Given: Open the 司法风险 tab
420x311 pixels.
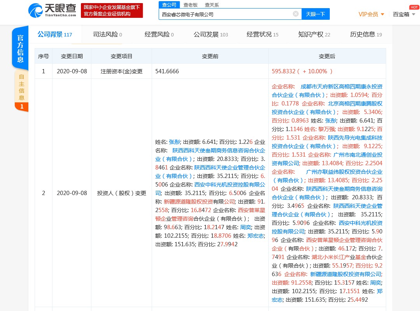Looking at the screenshot, I should pyautogui.click(x=107, y=35).
